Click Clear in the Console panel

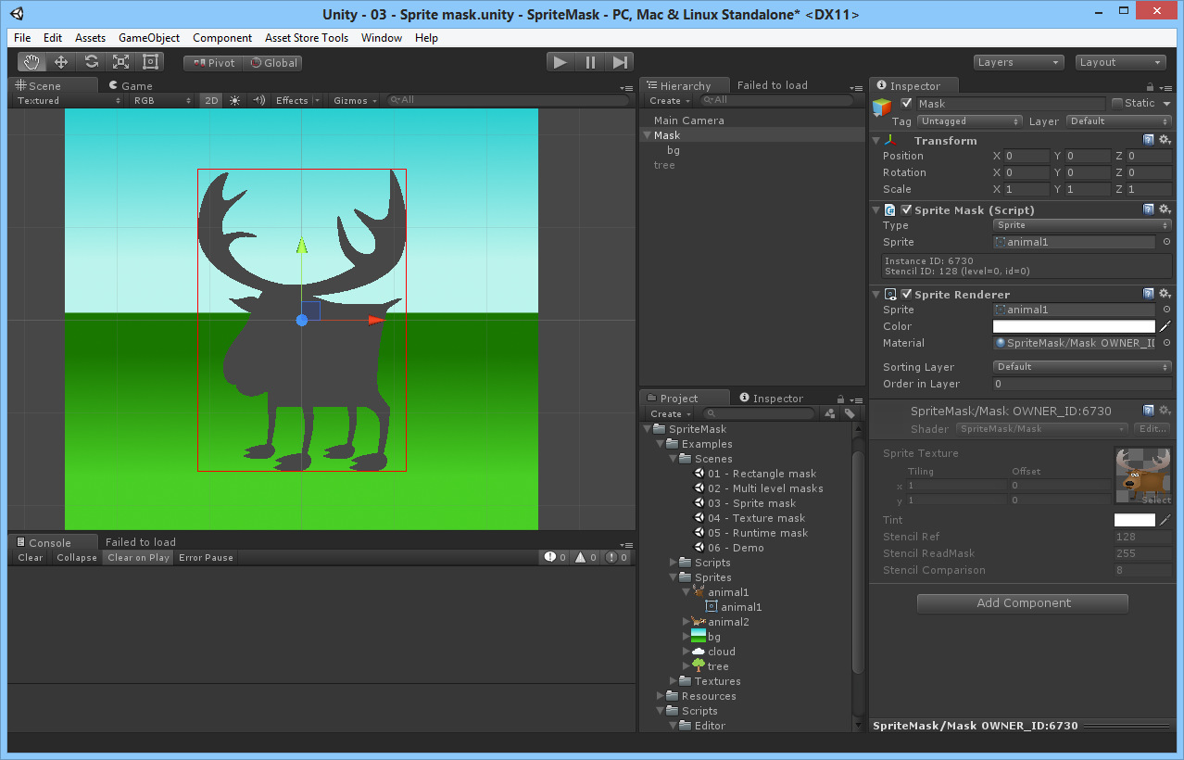pos(29,558)
